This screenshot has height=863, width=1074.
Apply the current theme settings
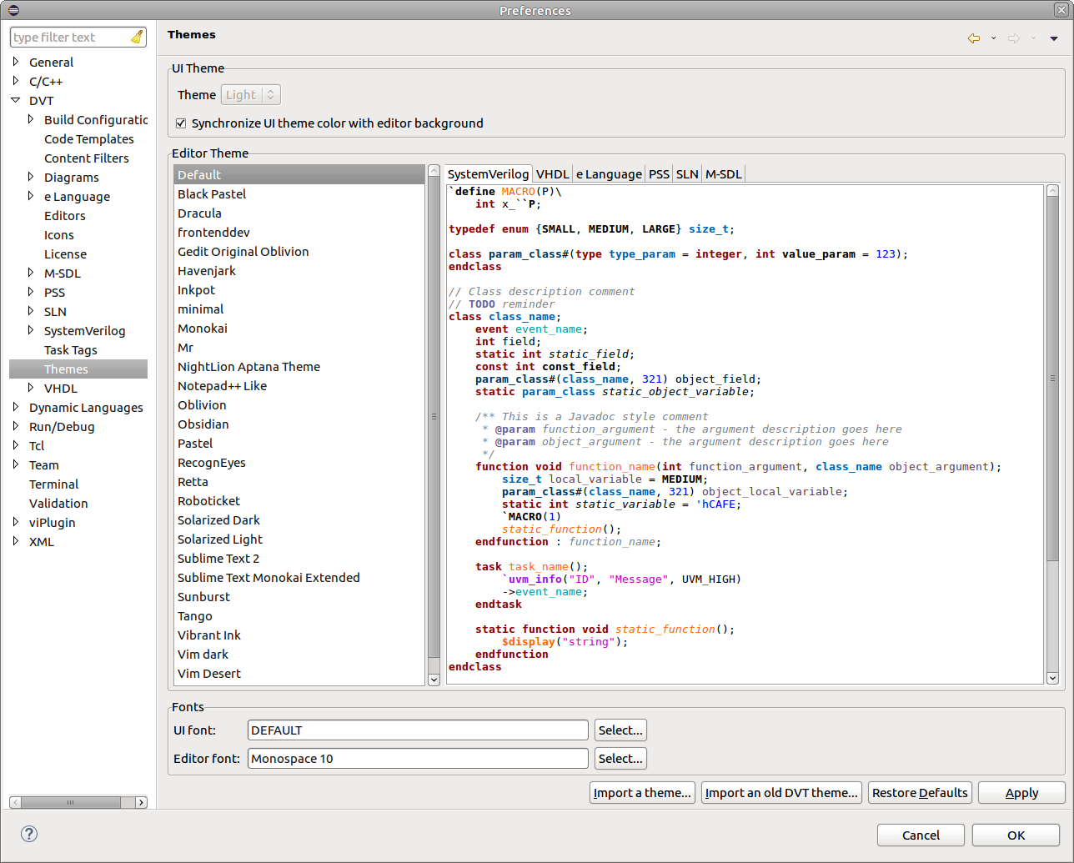click(x=1021, y=792)
